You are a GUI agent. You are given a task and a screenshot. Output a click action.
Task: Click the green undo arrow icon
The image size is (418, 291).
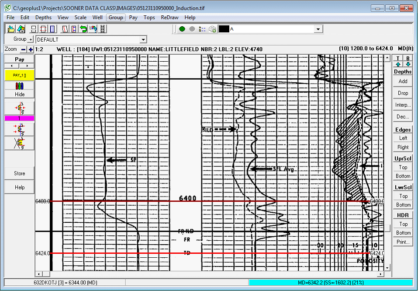(83, 29)
